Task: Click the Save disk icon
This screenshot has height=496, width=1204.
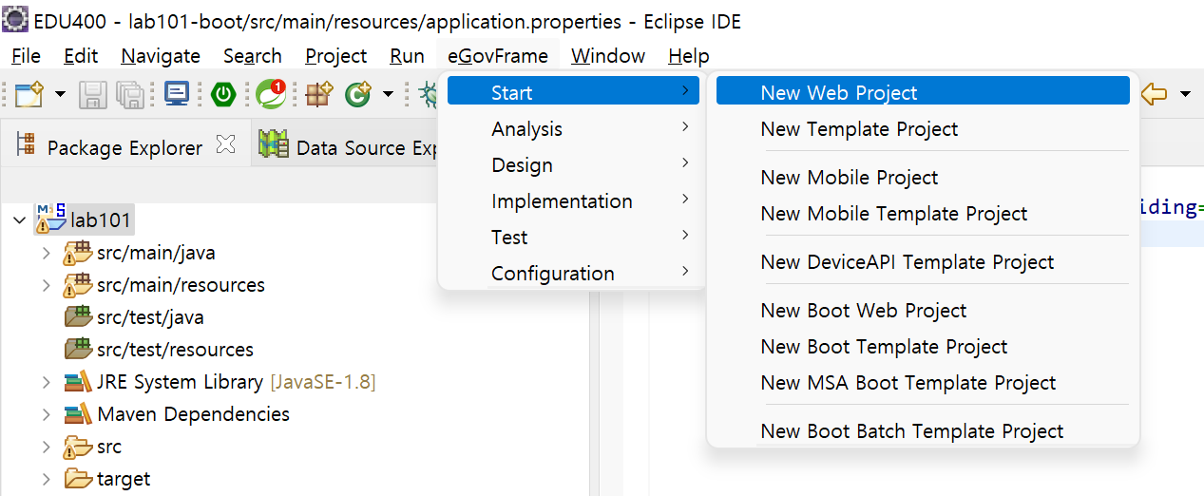Action: 92,93
